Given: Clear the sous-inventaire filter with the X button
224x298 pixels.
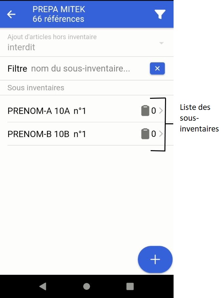Looking at the screenshot, I should (157, 68).
